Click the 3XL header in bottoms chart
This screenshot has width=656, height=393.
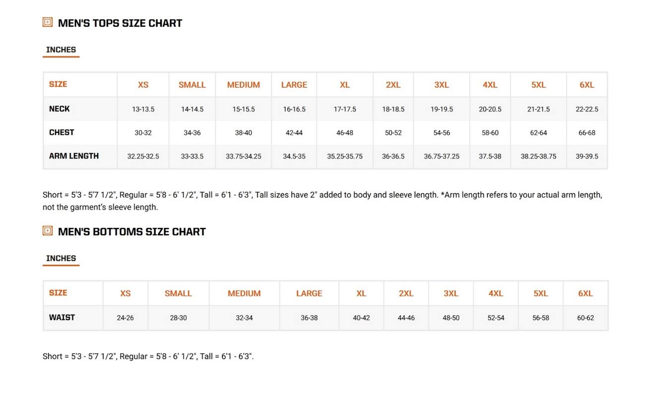(x=451, y=293)
